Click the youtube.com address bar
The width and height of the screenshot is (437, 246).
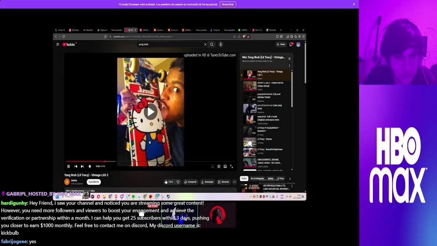(171, 37)
